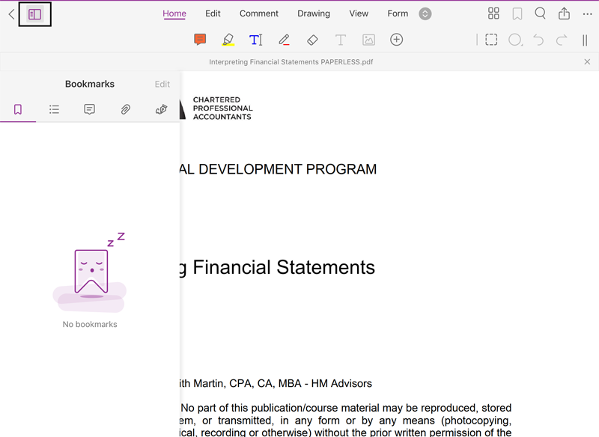
Task: Expand the toolbar tab switcher arrows
Action: pyautogui.click(x=425, y=14)
